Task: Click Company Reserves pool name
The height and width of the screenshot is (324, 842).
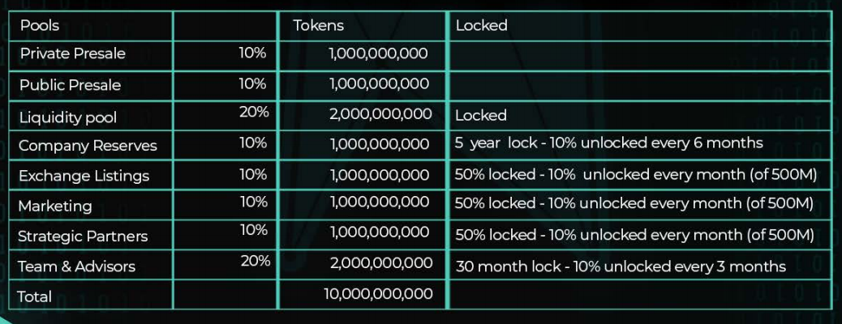Action: 88,146
